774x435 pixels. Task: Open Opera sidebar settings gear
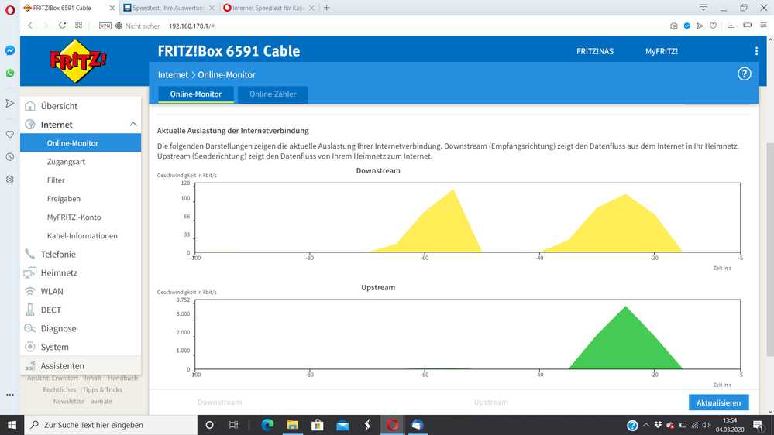point(10,180)
